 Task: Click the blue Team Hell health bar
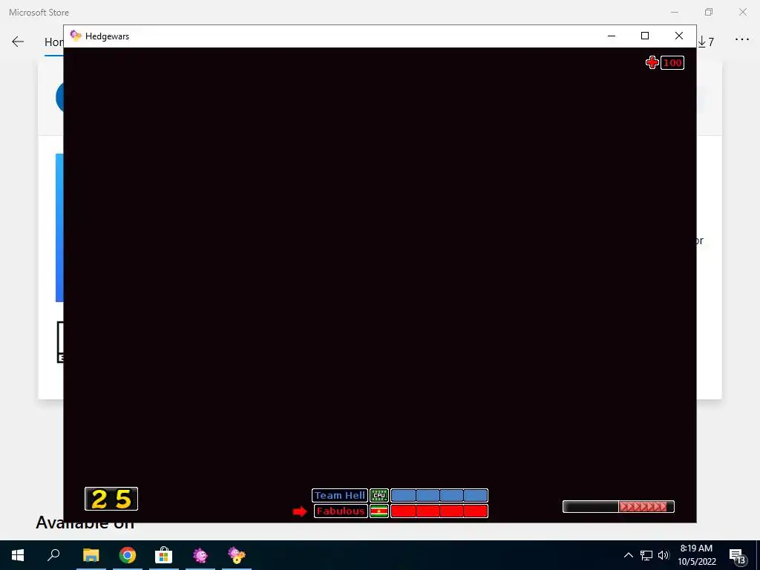pos(439,495)
